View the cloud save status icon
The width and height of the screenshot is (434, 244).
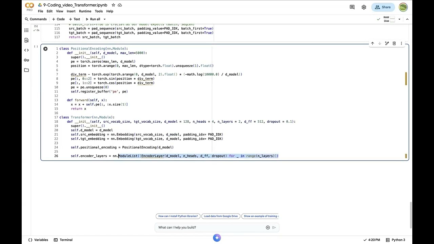(x=120, y=5)
